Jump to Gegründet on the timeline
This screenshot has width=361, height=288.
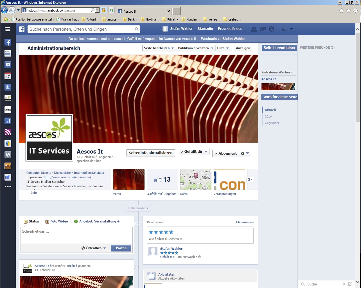click(x=272, y=123)
